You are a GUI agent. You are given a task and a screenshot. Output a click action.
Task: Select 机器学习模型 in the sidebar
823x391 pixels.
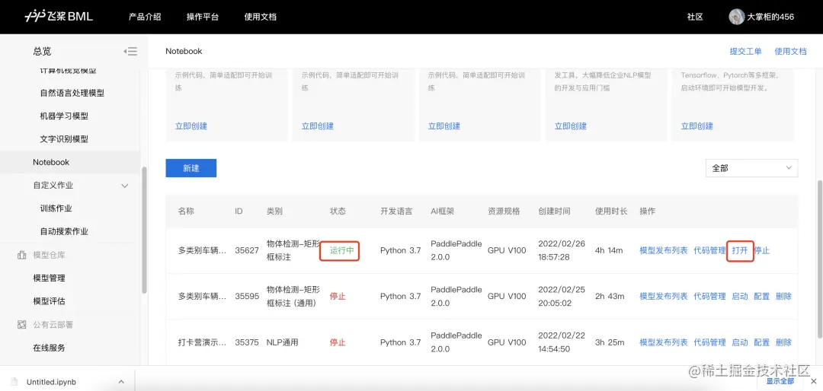click(64, 116)
